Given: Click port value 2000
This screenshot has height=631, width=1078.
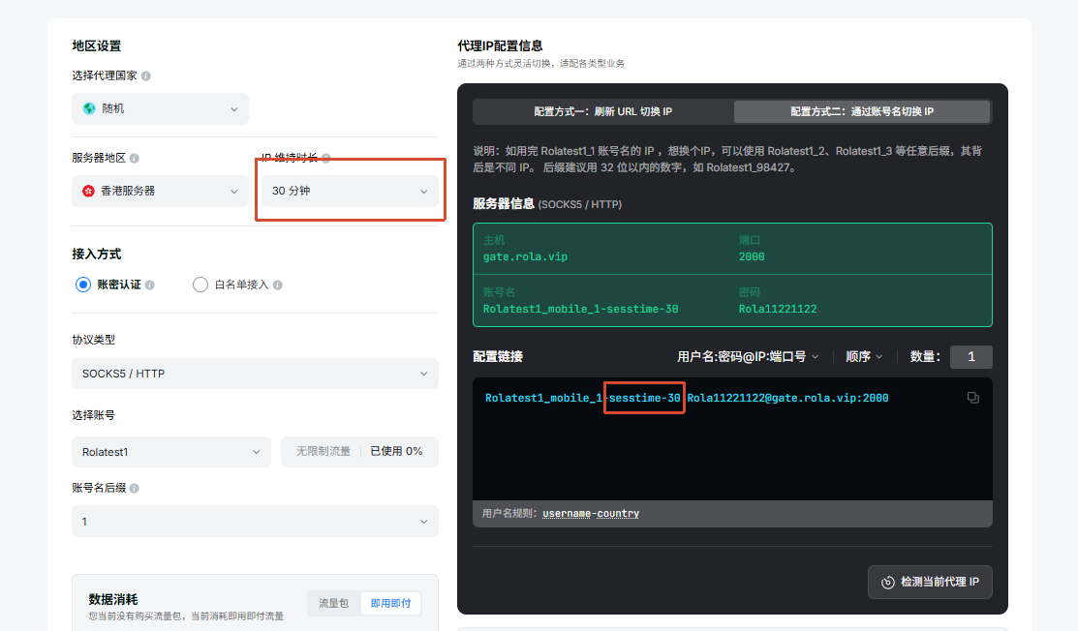Looking at the screenshot, I should (x=752, y=256).
